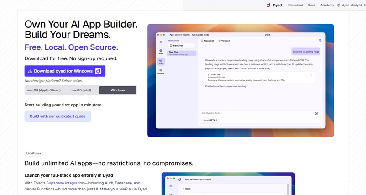The image size is (366, 195).
Task: Open the Settings gear in the preview sidebar
Action: (161, 71)
